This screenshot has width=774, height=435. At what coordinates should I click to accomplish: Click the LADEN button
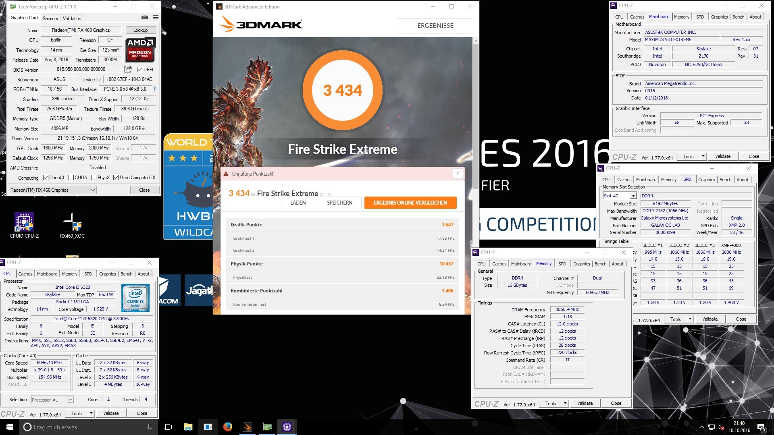[x=298, y=203]
